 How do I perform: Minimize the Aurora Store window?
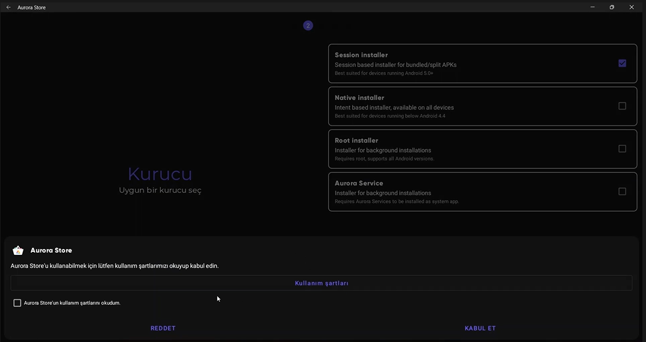click(592, 7)
